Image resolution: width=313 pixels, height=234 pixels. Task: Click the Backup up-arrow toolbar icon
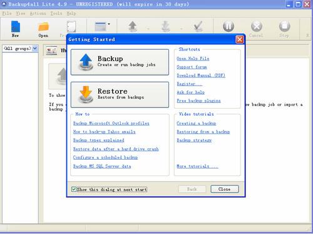133,27
